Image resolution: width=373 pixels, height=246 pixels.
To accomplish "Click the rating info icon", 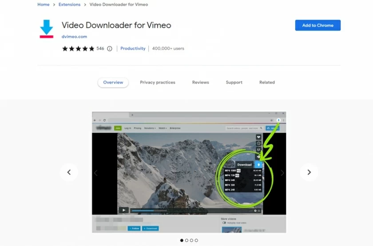I will (x=109, y=48).
